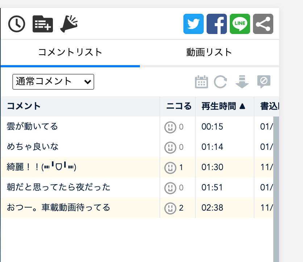Screen dimensions: 303x262
Task: Sort by ニコる column header
Action: (178, 106)
